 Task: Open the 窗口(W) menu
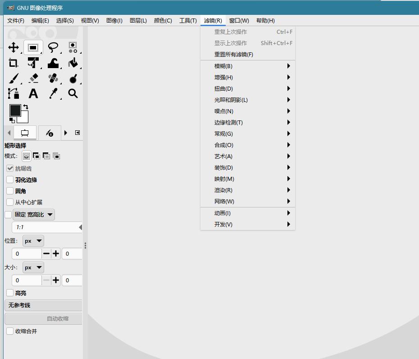pyautogui.click(x=238, y=20)
